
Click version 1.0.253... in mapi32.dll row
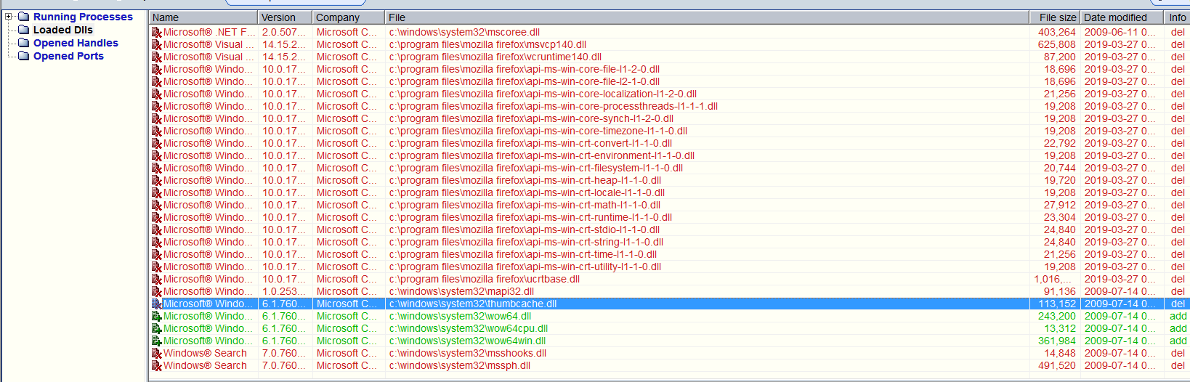pos(284,291)
